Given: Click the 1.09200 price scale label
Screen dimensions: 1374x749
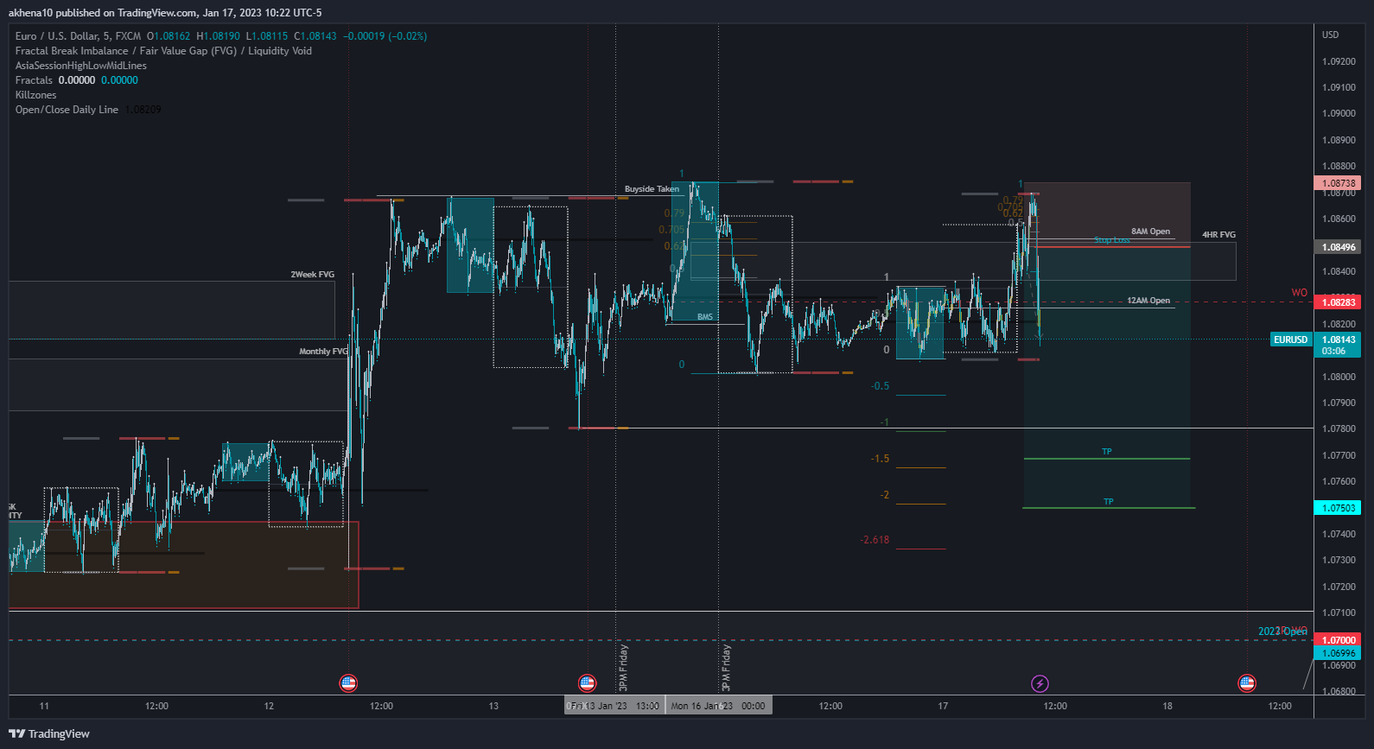Looking at the screenshot, I should click(x=1339, y=61).
